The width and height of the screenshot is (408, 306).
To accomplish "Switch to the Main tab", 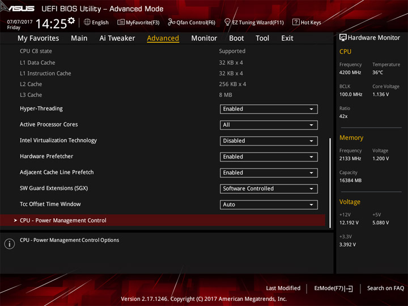I will (79, 39).
